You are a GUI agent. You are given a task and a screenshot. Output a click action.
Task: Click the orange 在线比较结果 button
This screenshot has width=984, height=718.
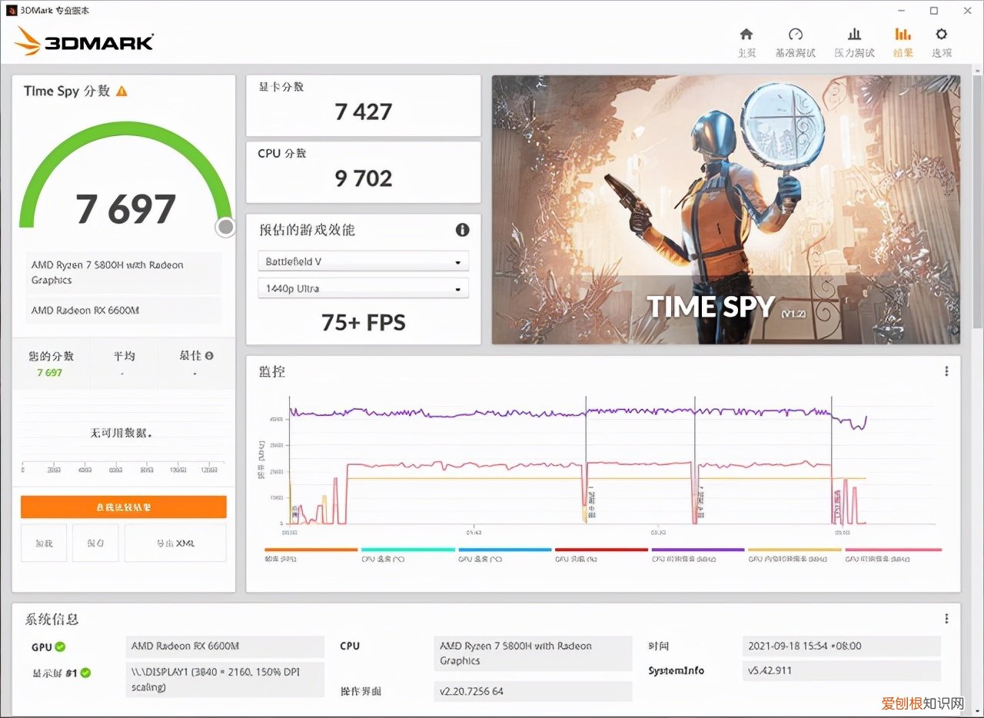tap(124, 507)
